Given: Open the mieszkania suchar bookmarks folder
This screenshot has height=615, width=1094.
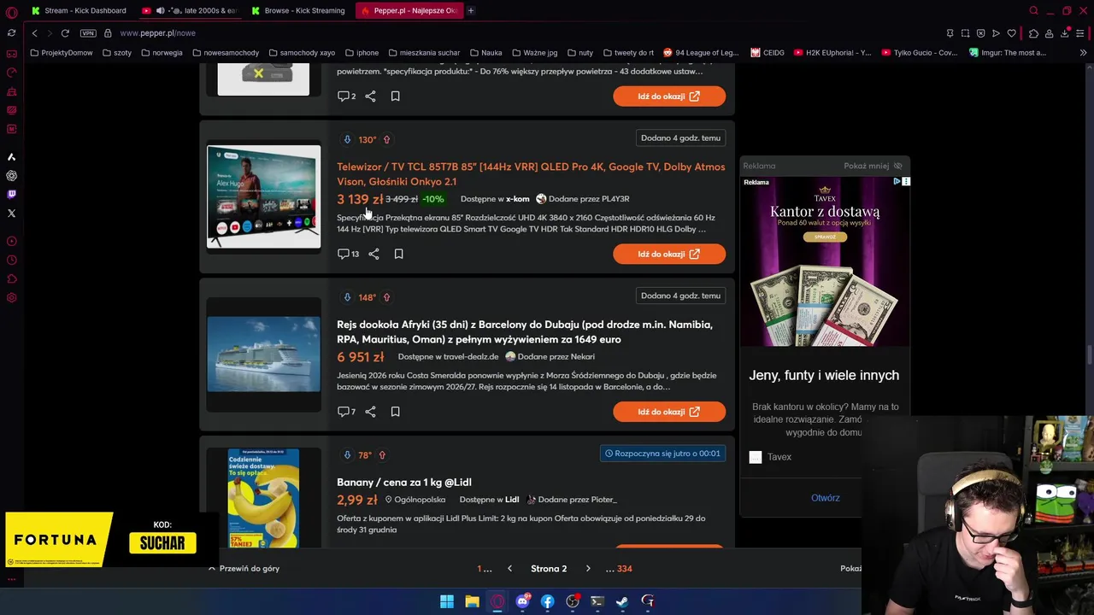Looking at the screenshot, I should click(424, 52).
